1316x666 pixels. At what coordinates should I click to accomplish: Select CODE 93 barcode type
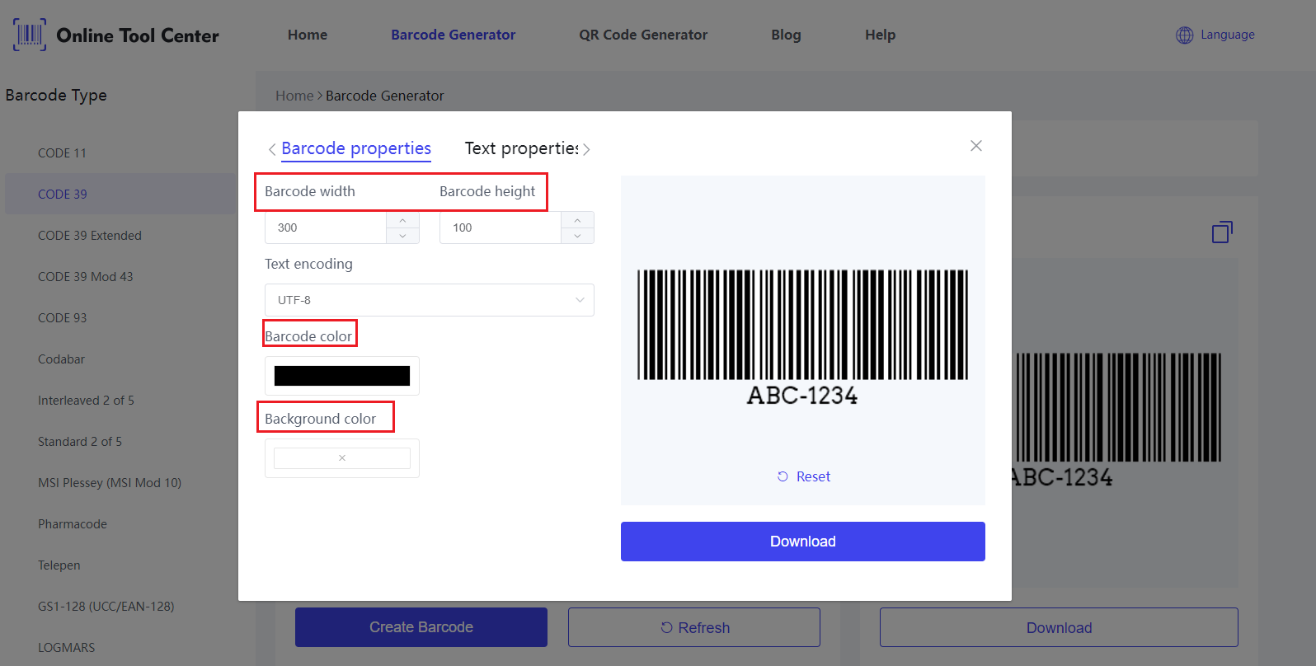62,318
